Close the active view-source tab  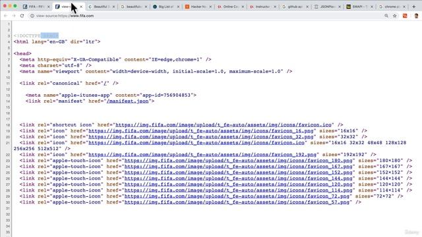tap(81, 7)
